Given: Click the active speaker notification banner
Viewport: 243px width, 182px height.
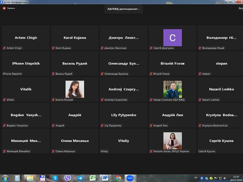Looking at the screenshot, I should coord(124,8).
